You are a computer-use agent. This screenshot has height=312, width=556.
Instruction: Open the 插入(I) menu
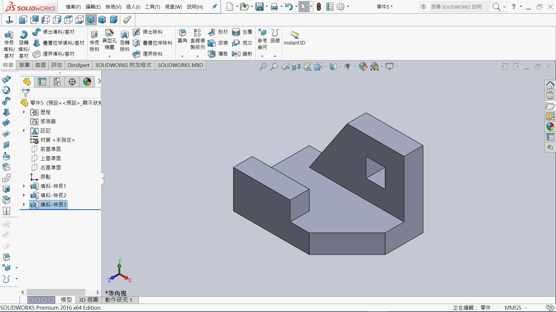point(133,7)
